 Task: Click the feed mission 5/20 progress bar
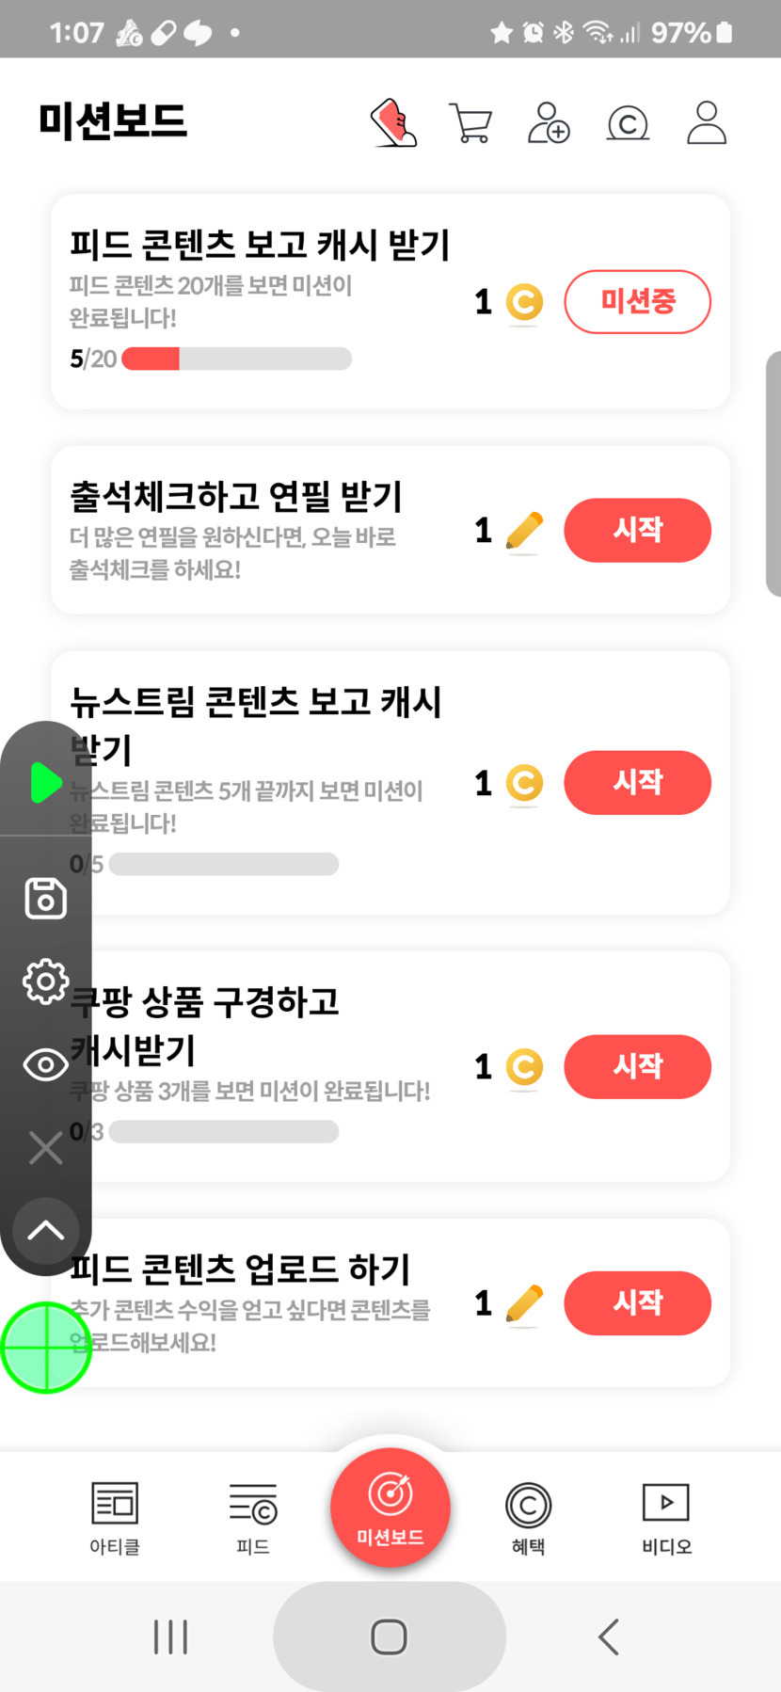pyautogui.click(x=236, y=359)
